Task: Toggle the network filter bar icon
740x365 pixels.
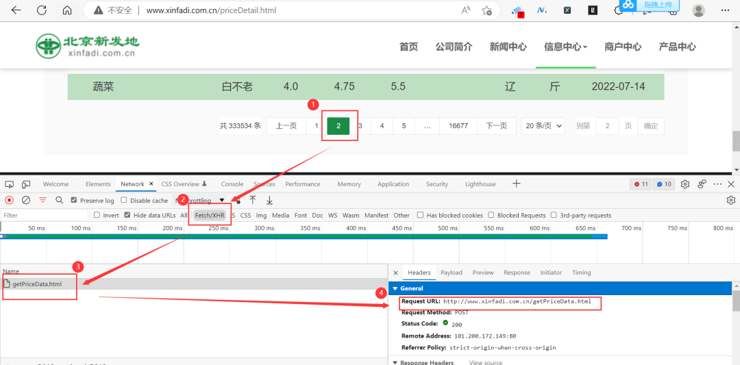Action: (43, 200)
